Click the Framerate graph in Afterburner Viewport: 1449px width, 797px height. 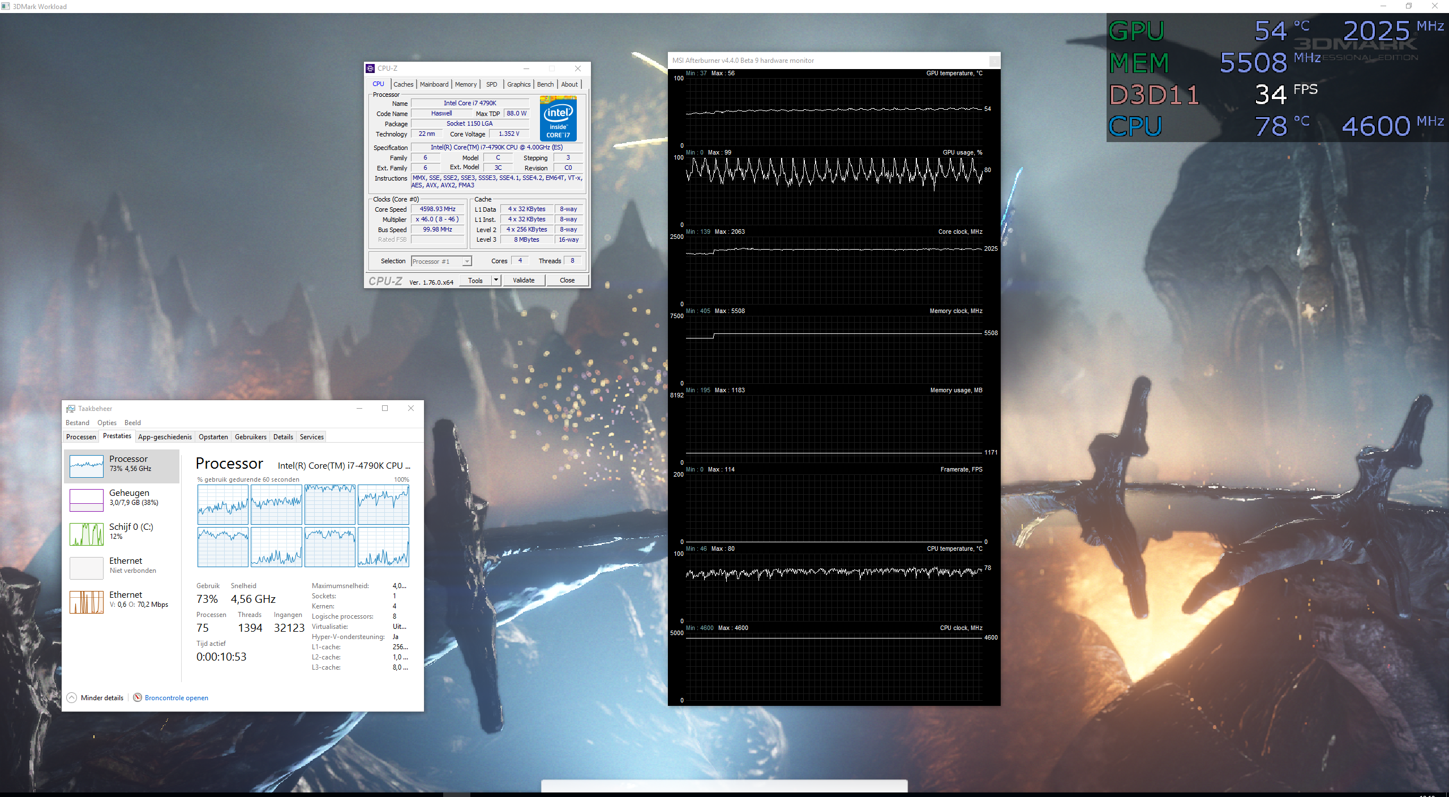click(x=834, y=508)
